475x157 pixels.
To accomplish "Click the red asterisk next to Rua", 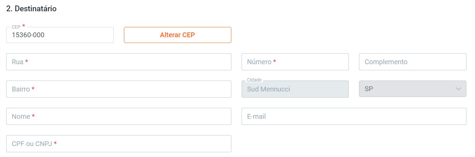I will pos(26,62).
